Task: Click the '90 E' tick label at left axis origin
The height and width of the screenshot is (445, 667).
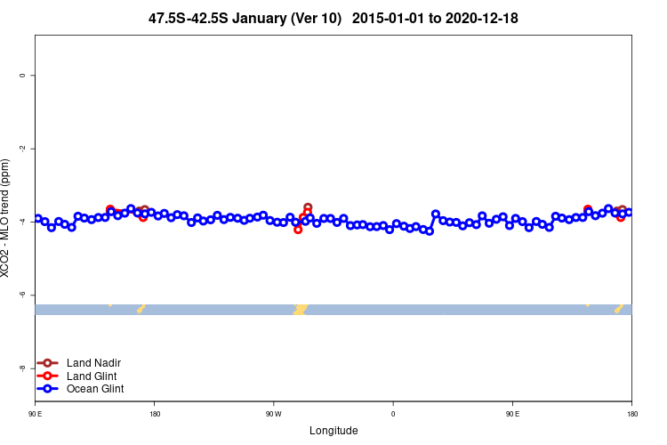Action: [35, 414]
